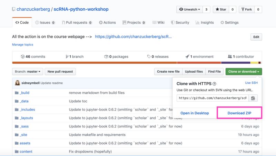Screen dimensions: 276x156
Task: View the 1 environment link
Action: [x=199, y=56]
